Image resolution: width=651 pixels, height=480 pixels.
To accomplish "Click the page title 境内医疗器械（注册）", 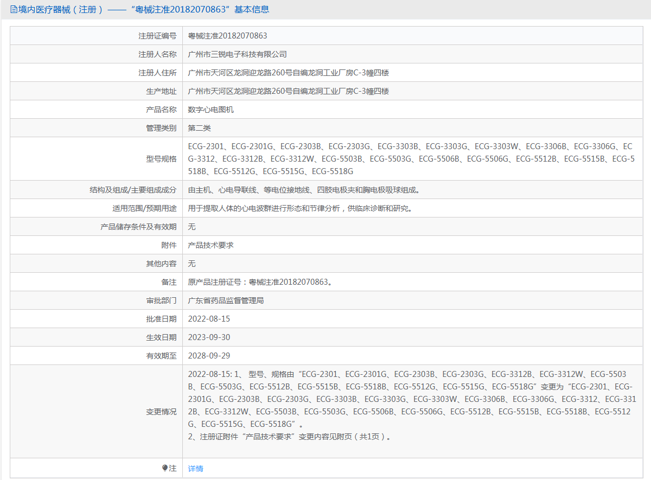I will point(61,9).
